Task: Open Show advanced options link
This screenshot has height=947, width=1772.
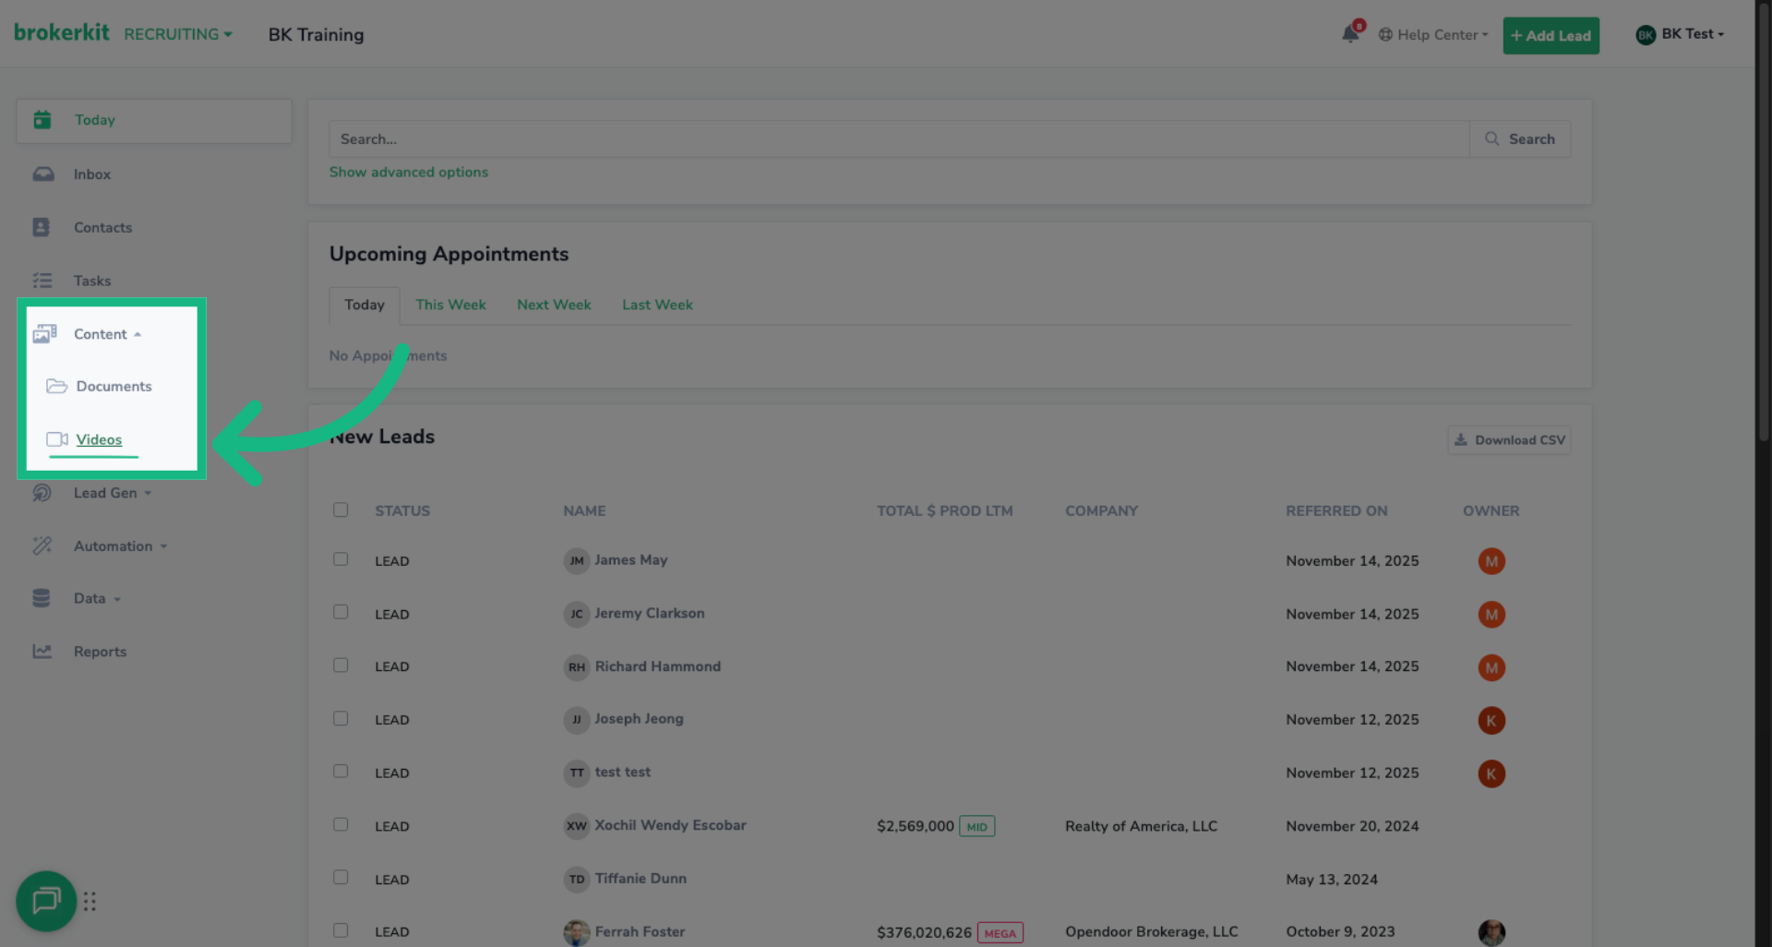Action: pos(409,172)
